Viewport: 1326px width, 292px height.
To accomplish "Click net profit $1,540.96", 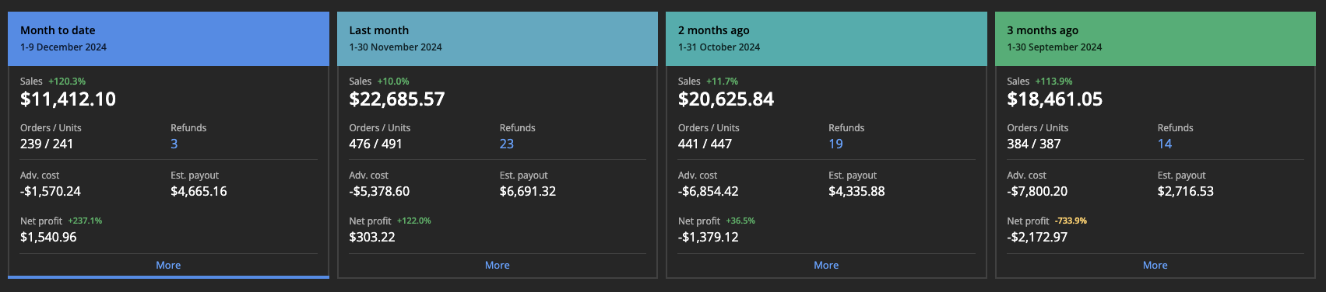I will [48, 237].
